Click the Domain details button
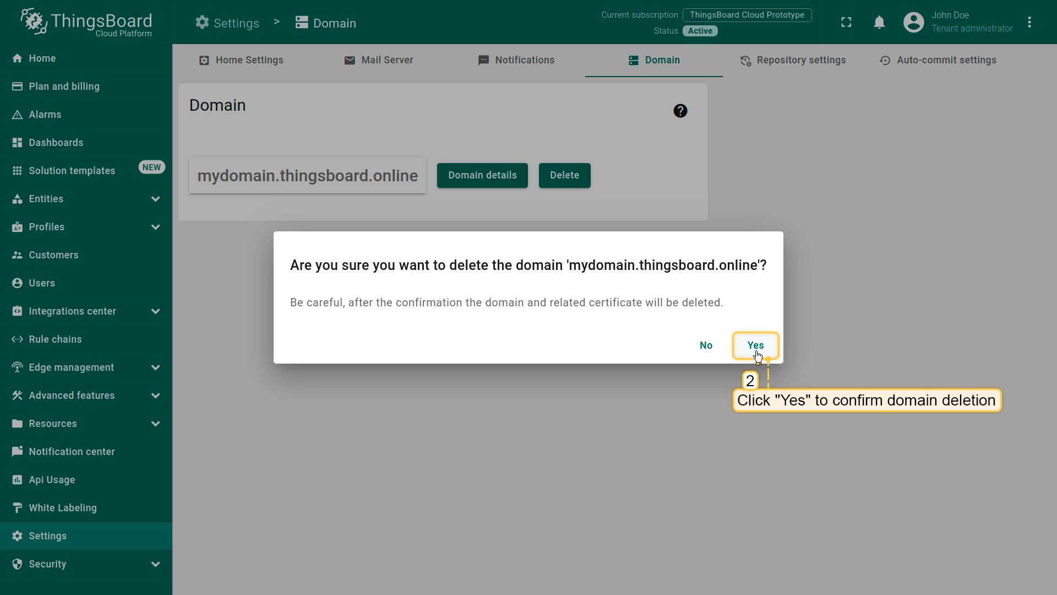The width and height of the screenshot is (1057, 595). coord(482,175)
